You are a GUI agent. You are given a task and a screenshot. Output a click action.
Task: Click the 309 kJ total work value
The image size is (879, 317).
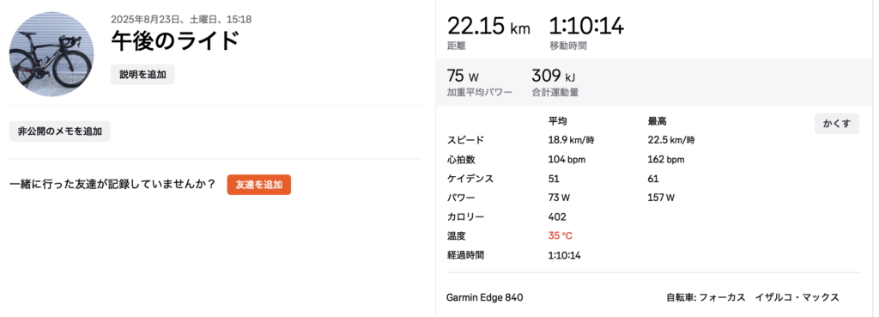coord(554,76)
